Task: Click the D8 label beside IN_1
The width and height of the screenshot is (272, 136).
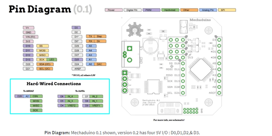Action: (x=86, y=101)
